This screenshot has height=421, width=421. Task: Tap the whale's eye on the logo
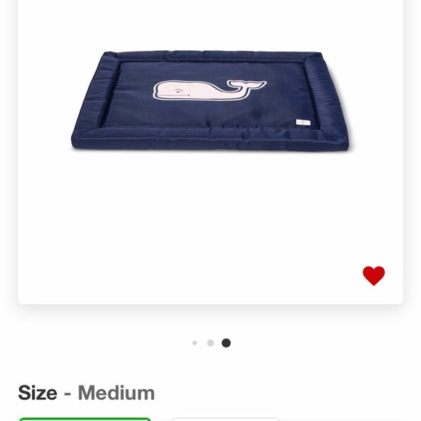178,91
